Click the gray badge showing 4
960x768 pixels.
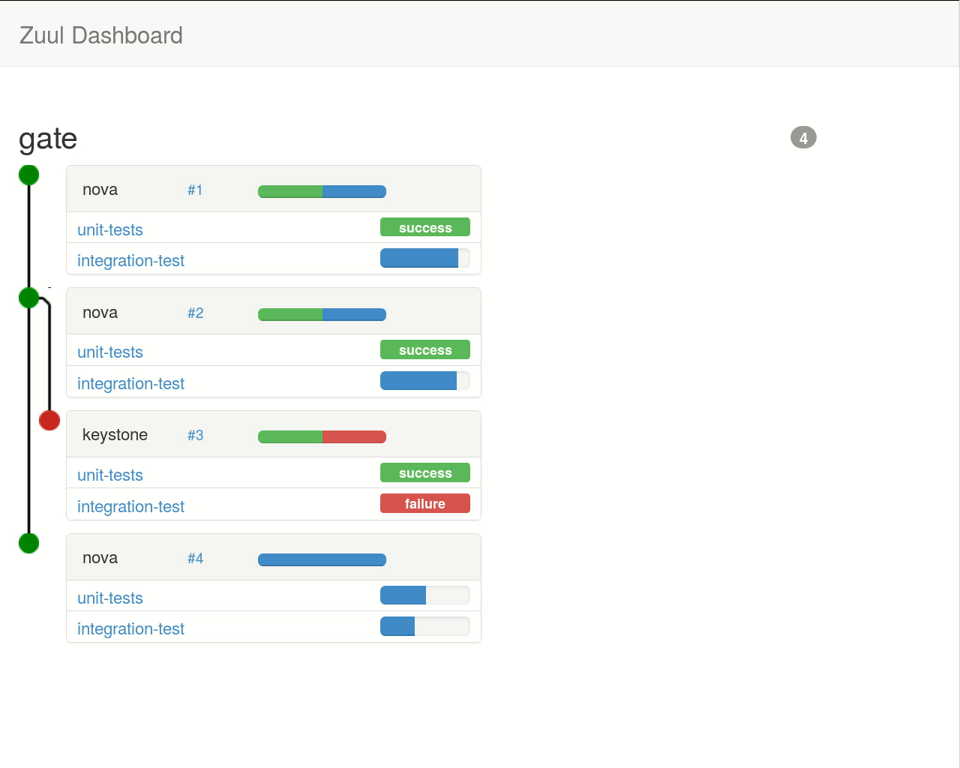803,138
